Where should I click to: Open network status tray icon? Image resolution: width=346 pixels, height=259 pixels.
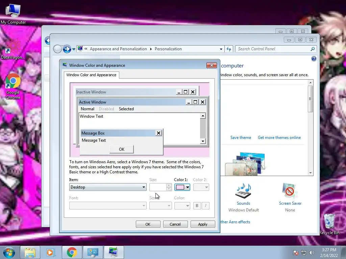pyautogui.click(x=304, y=252)
